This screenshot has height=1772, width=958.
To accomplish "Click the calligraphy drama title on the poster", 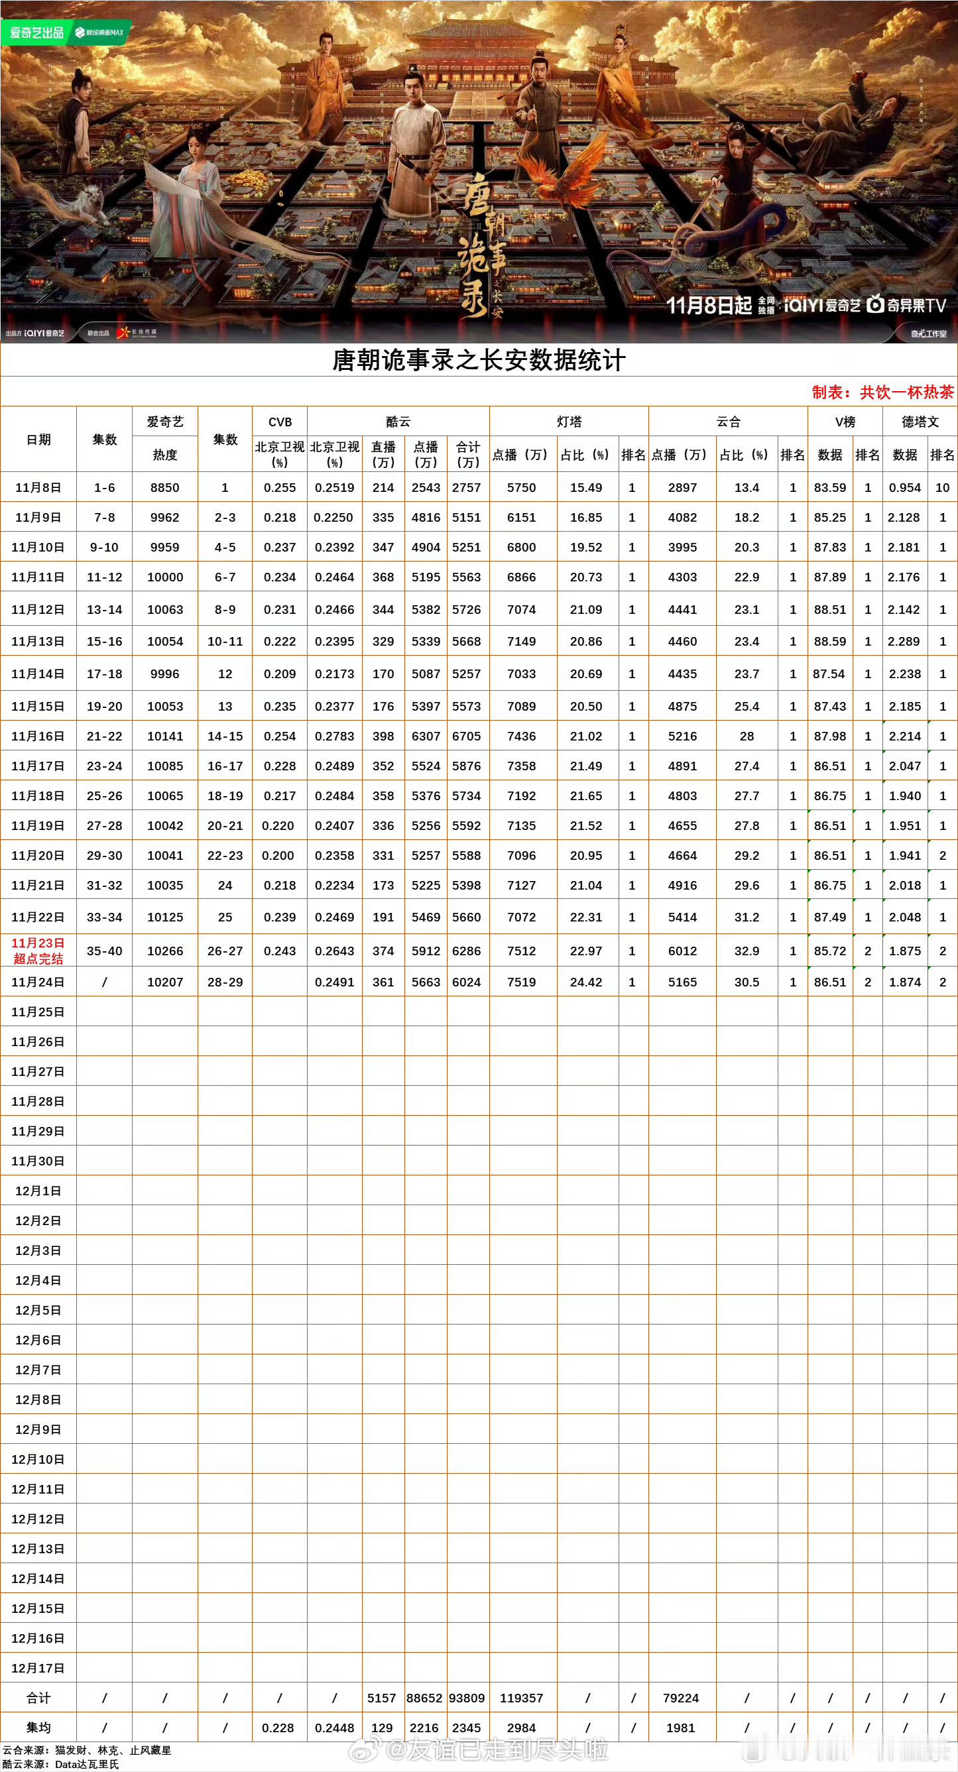I will 483,245.
